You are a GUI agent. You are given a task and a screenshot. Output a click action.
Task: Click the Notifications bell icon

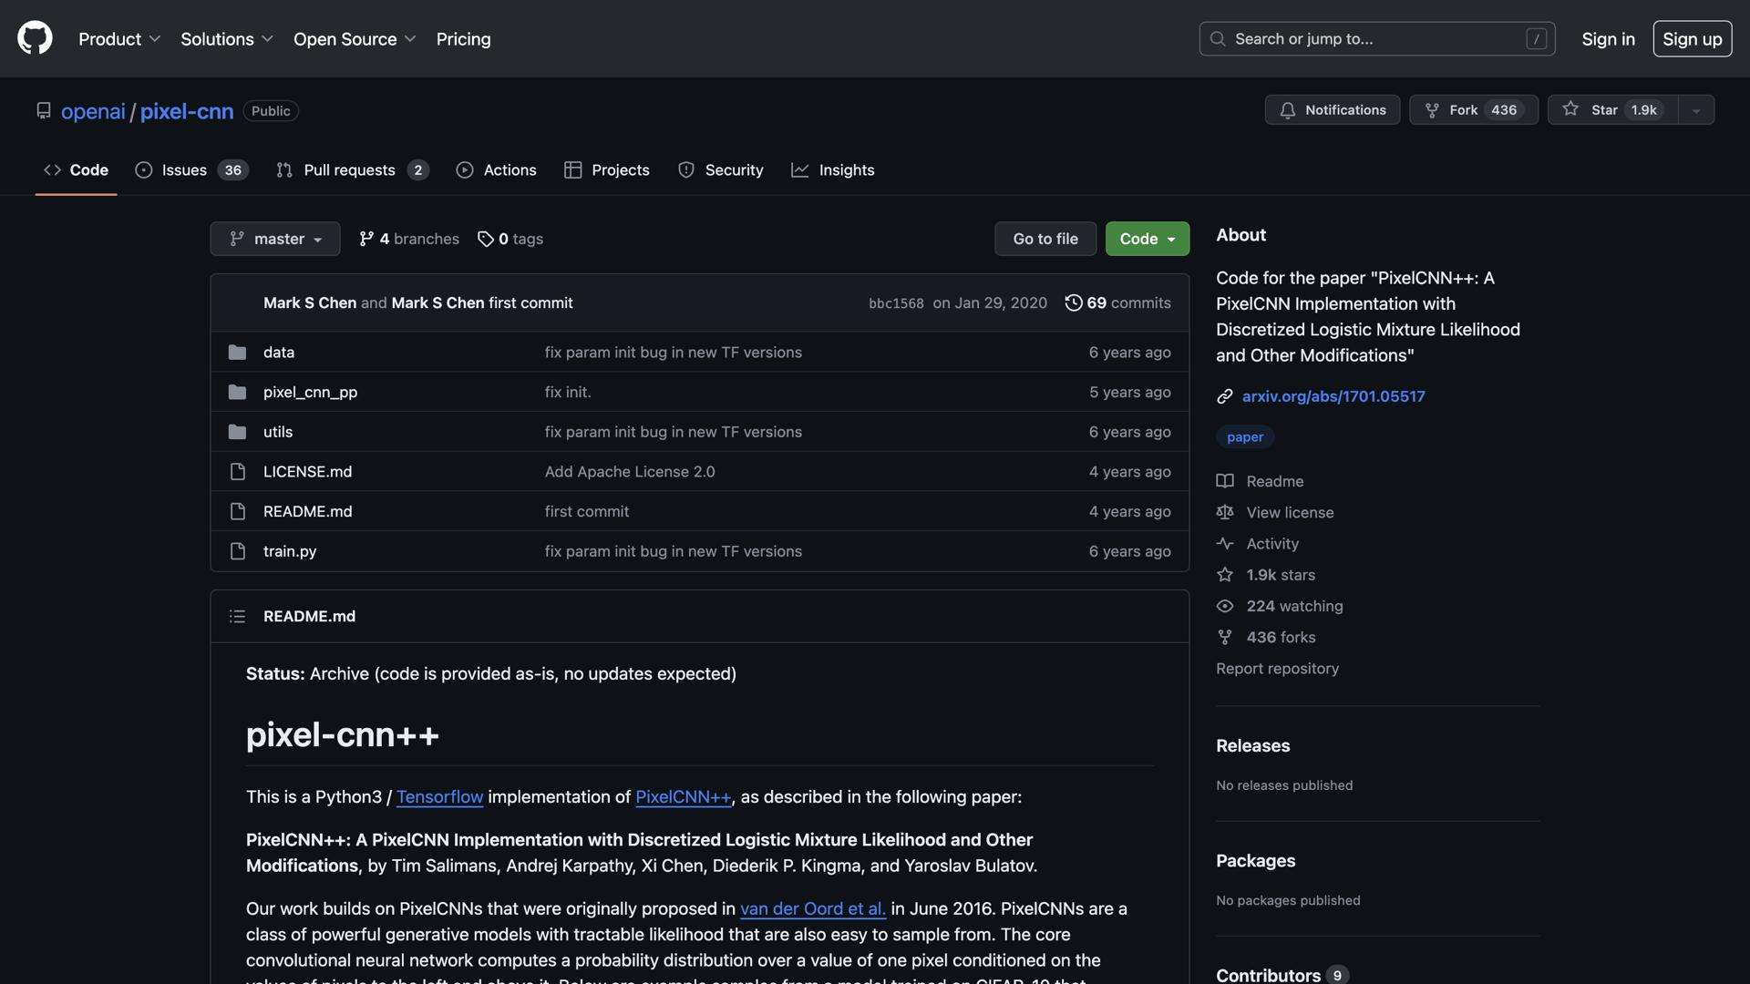coord(1287,110)
